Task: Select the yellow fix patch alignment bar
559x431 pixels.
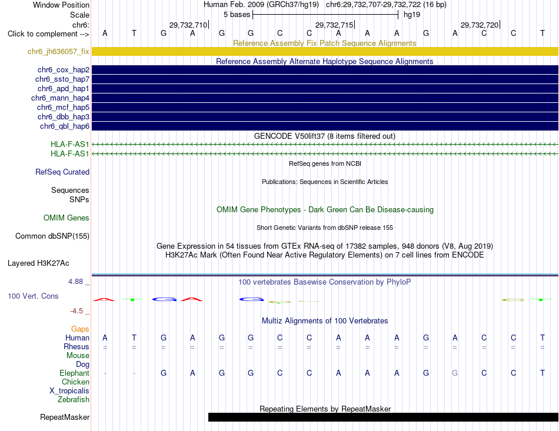Action: coord(325,51)
